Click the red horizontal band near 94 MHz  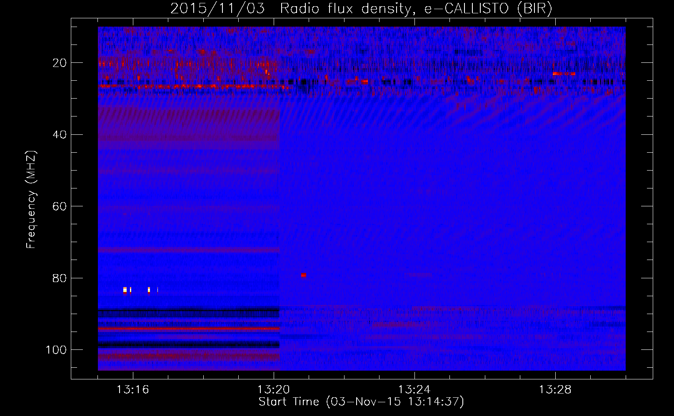[189, 329]
